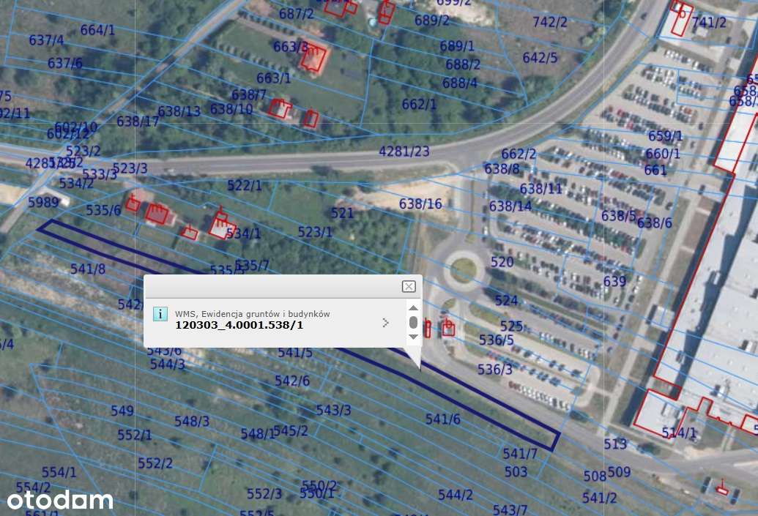Click parcel label 637/4
Viewport: 758px width, 516px height.
46,40
